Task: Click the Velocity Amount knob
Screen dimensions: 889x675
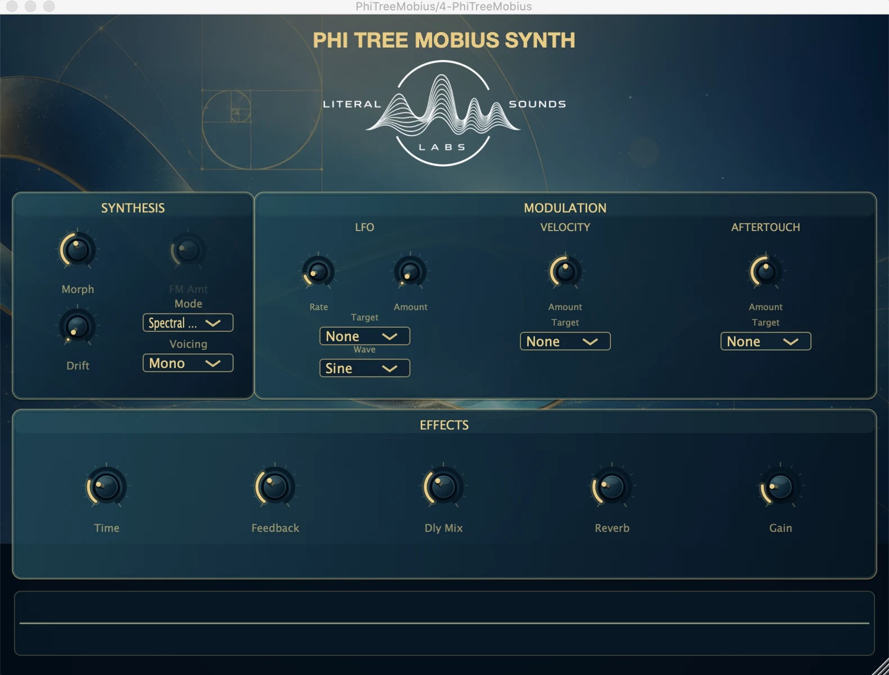Action: [565, 272]
